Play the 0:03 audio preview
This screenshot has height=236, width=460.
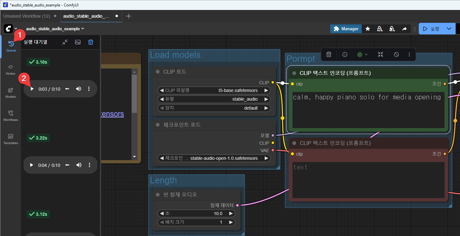tap(31, 89)
